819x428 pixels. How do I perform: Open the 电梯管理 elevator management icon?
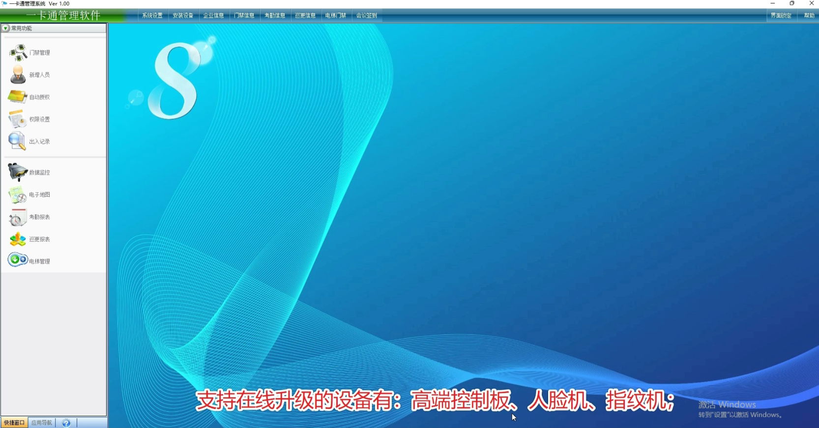click(x=18, y=260)
